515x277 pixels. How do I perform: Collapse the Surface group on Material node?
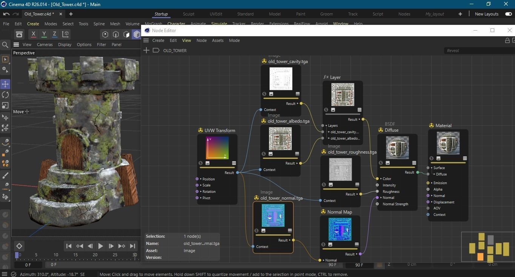click(x=432, y=168)
